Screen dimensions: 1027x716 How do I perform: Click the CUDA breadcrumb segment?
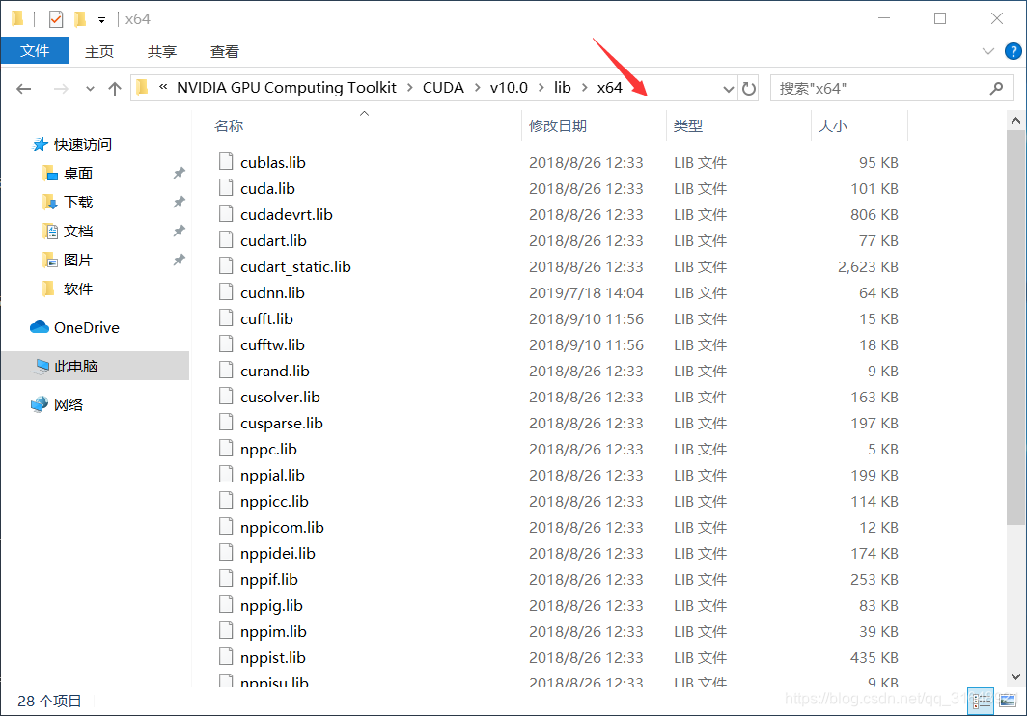click(443, 88)
